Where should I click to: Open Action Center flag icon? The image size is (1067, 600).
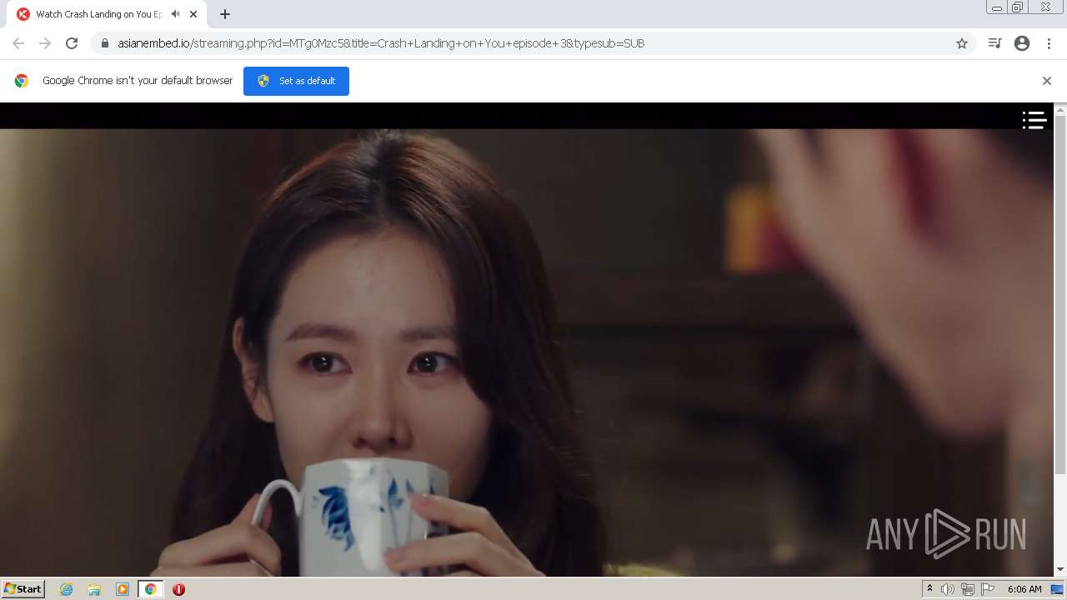point(988,589)
